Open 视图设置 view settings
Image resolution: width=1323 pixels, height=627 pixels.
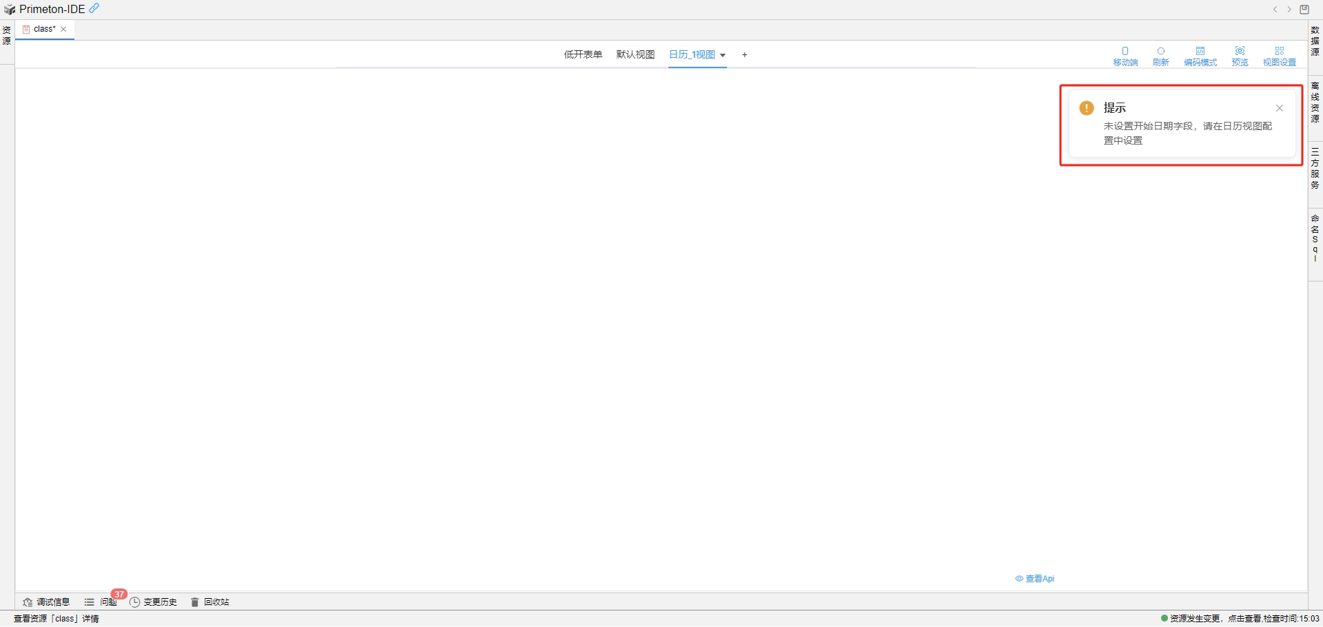(1279, 56)
